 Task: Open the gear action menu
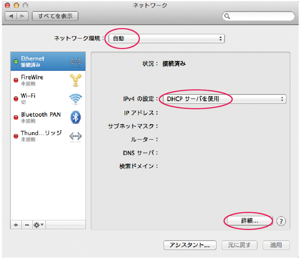tap(39, 225)
